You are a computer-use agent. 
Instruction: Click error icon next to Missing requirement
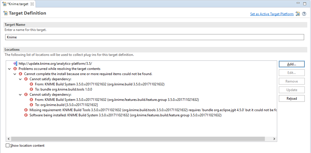point(26,110)
